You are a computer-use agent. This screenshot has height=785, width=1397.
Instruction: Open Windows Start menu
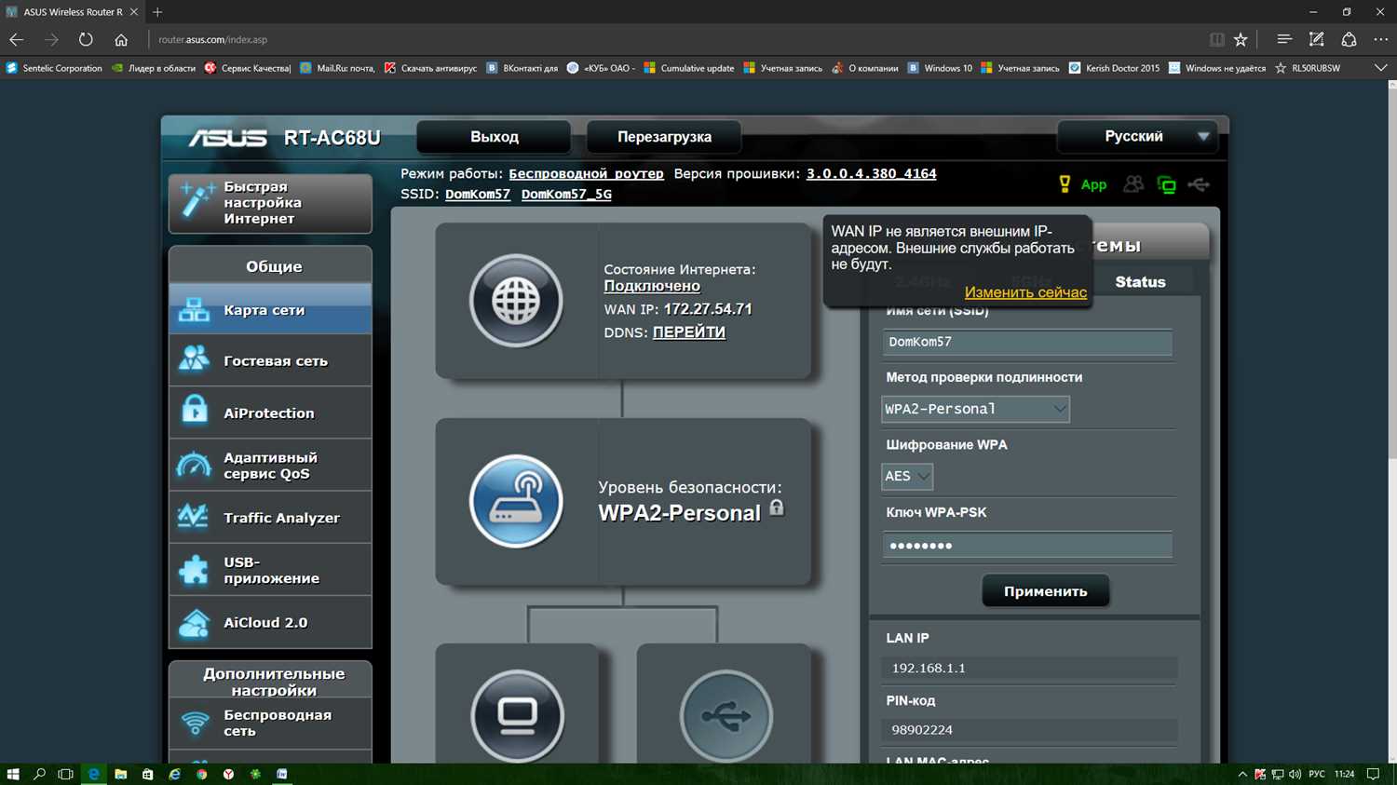click(x=13, y=774)
